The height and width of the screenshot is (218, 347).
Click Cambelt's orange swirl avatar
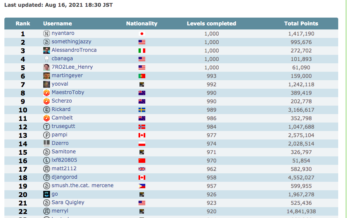click(47, 118)
